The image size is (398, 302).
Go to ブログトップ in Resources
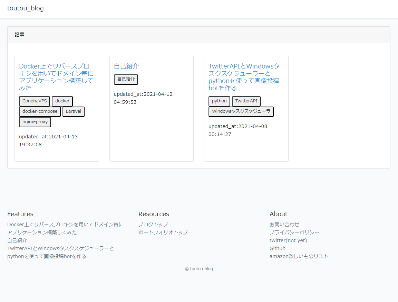[153, 225]
